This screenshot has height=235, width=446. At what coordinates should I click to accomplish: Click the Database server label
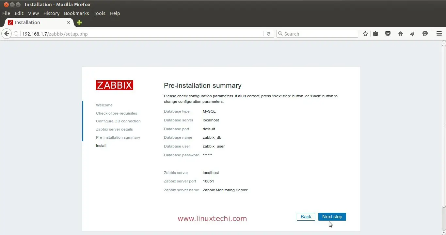click(x=179, y=120)
